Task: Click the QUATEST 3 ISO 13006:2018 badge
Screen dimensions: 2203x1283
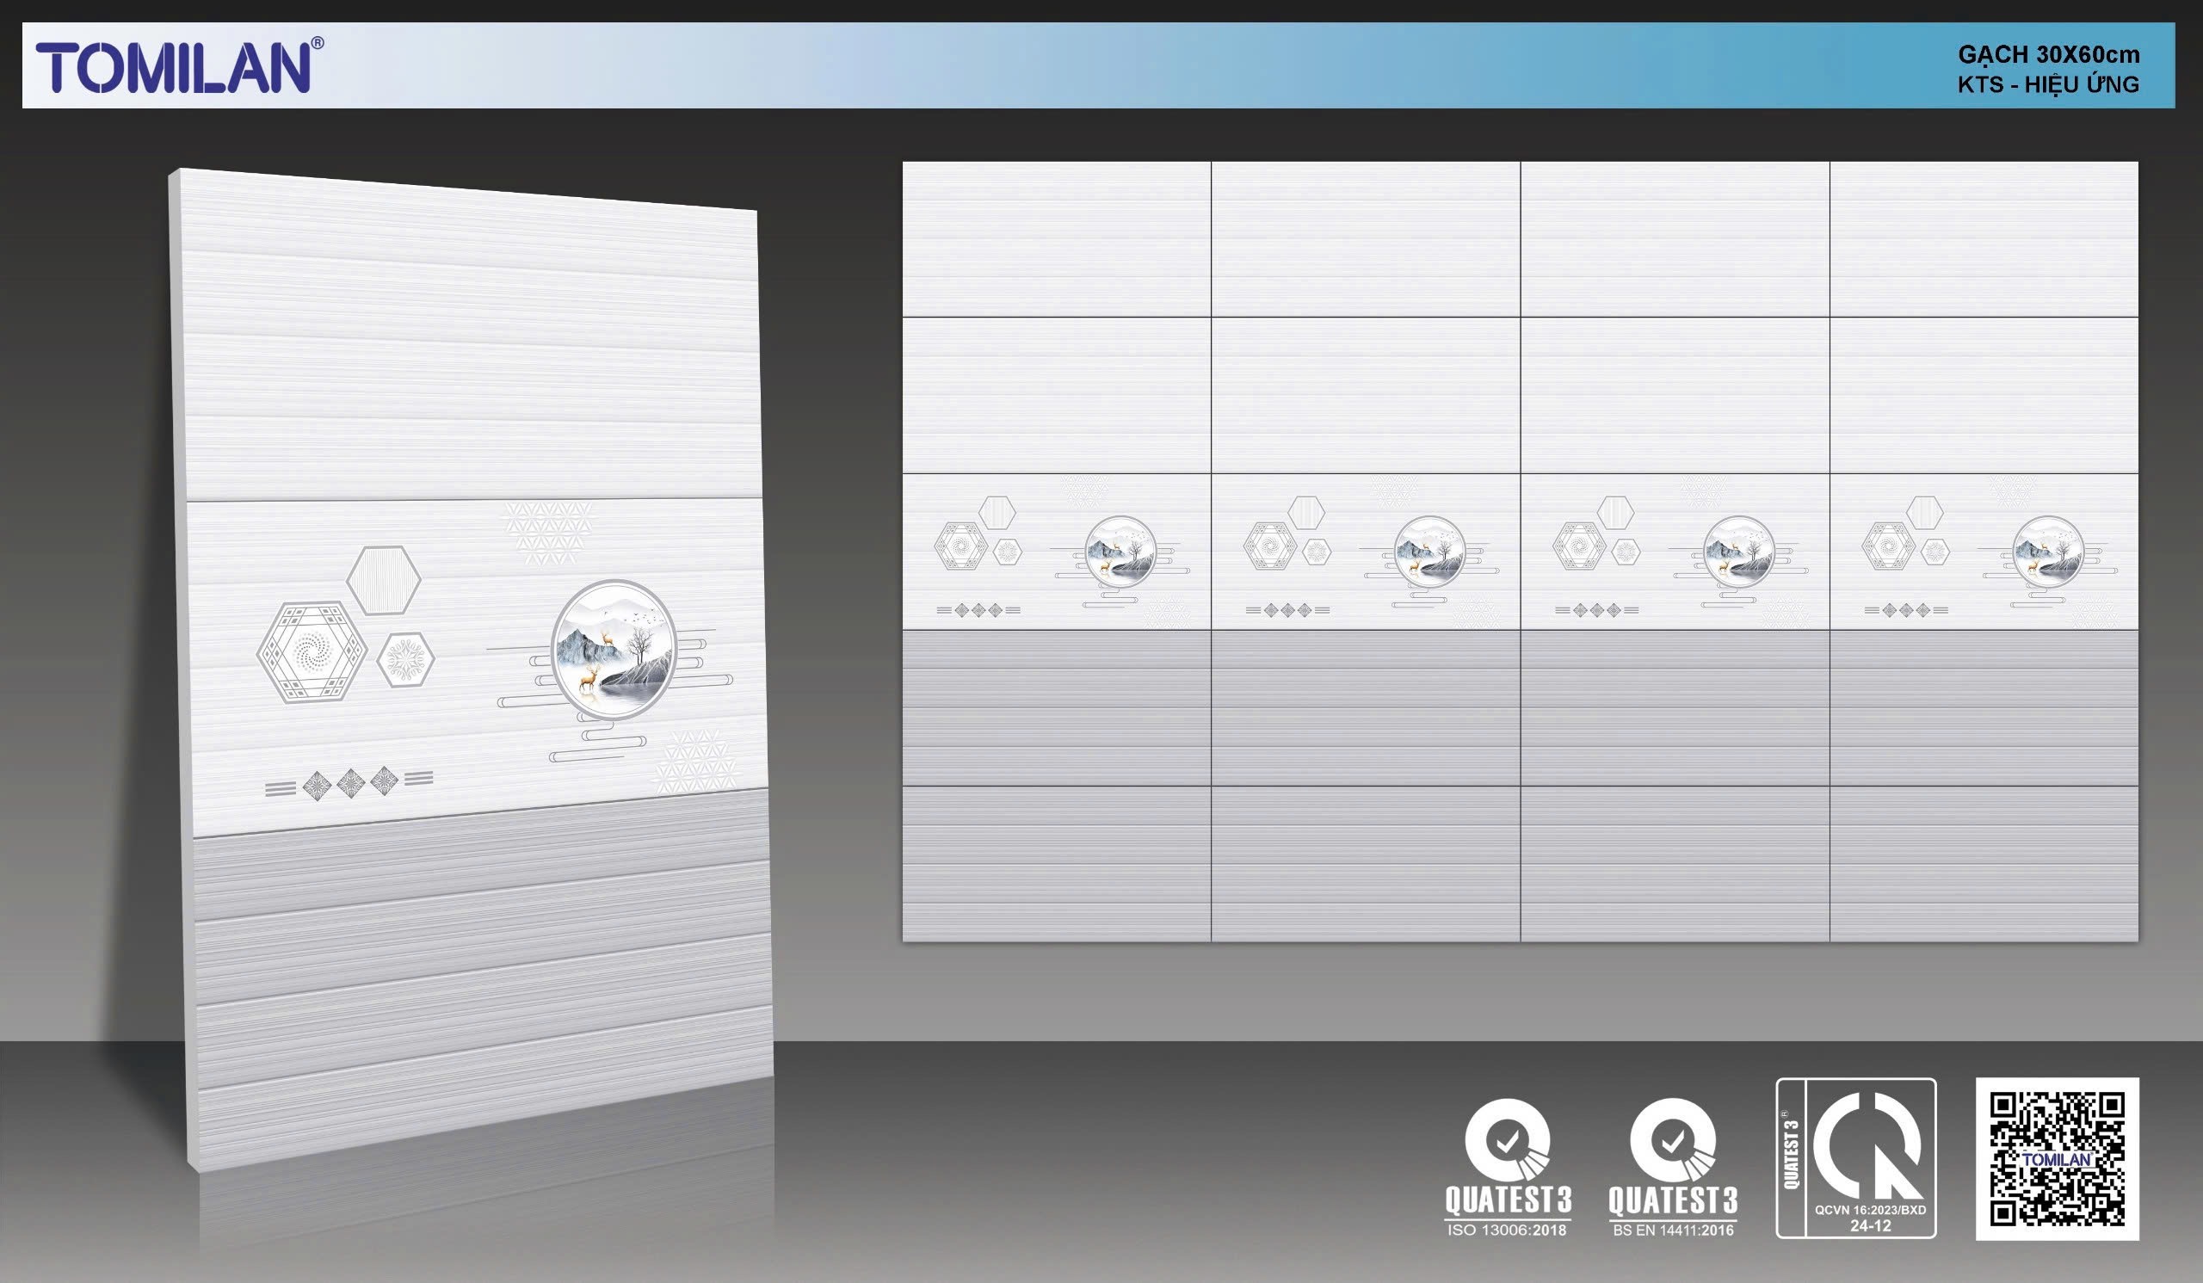Action: (x=1507, y=1167)
